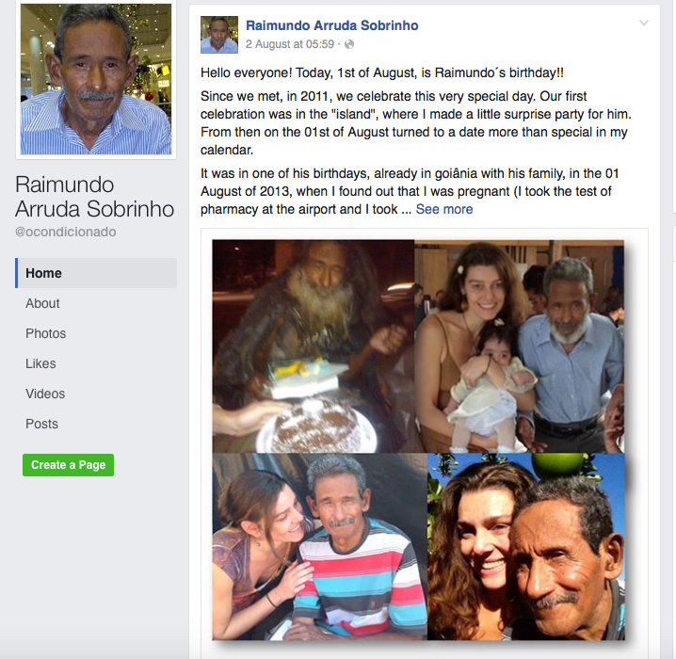Image resolution: width=676 pixels, height=659 pixels.
Task: Click the post options chevron arrow
Action: point(644,23)
